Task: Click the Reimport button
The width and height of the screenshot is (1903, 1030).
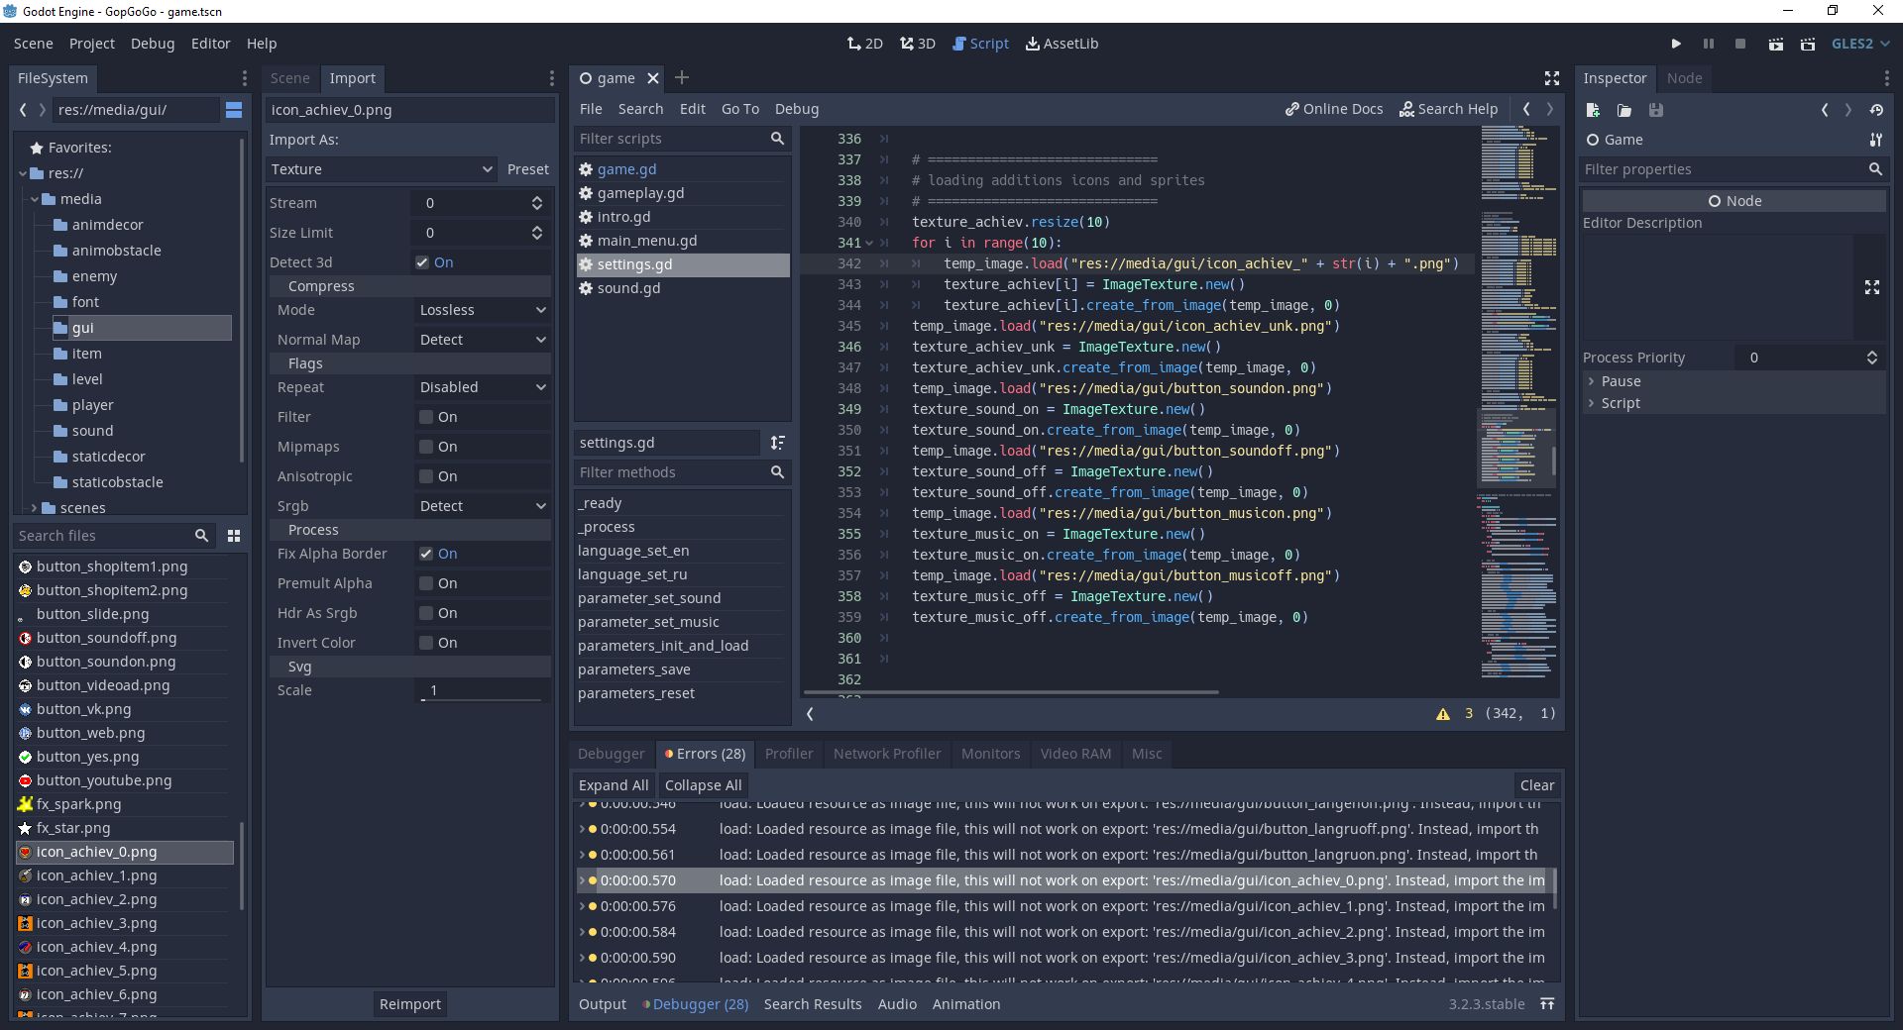Action: (409, 1004)
